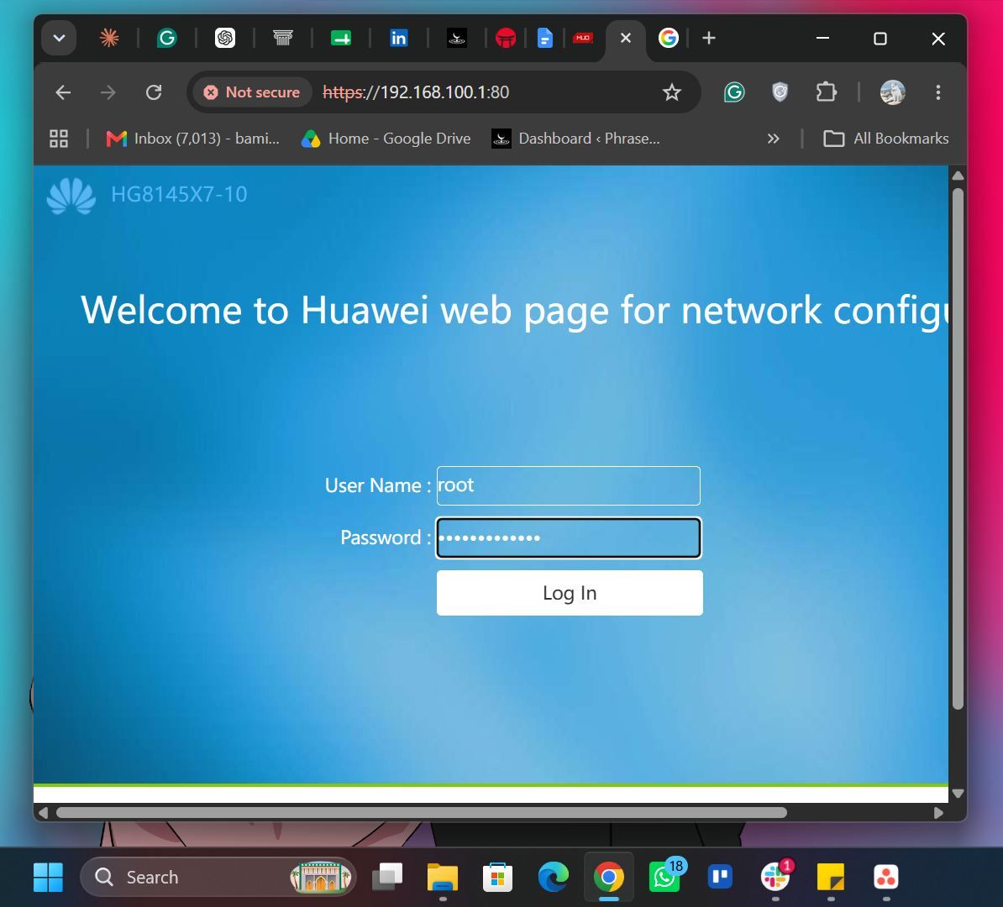Close the active router login tab
The image size is (1003, 907).
(626, 39)
